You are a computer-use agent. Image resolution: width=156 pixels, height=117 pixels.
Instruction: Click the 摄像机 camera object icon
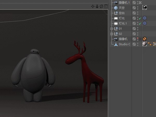[x=116, y=39]
